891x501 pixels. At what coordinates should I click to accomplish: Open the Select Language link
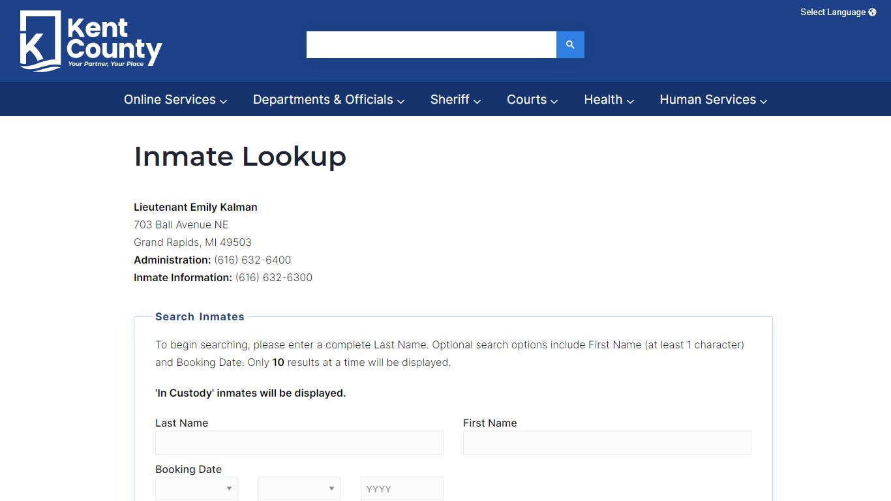coord(832,12)
